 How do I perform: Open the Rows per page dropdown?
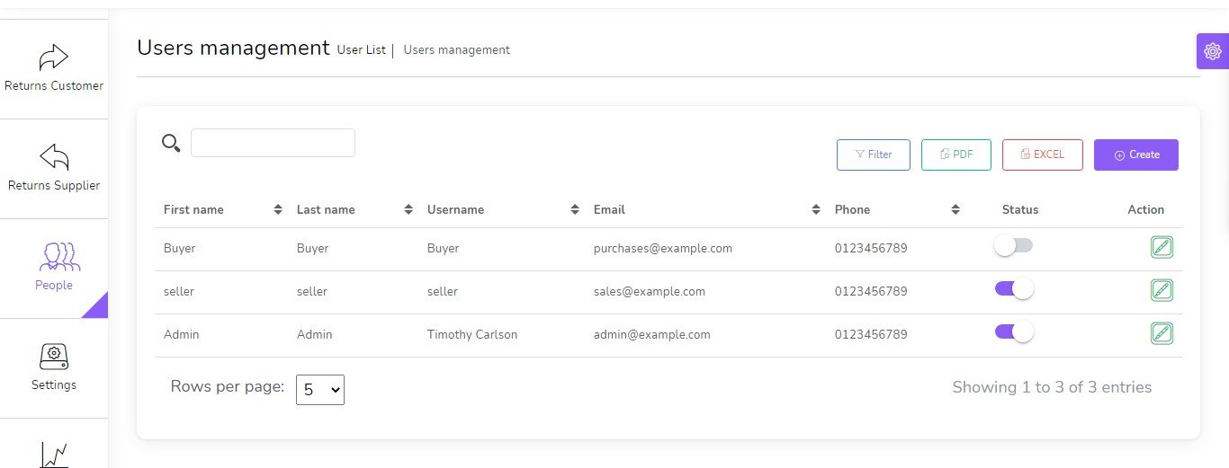coord(320,390)
